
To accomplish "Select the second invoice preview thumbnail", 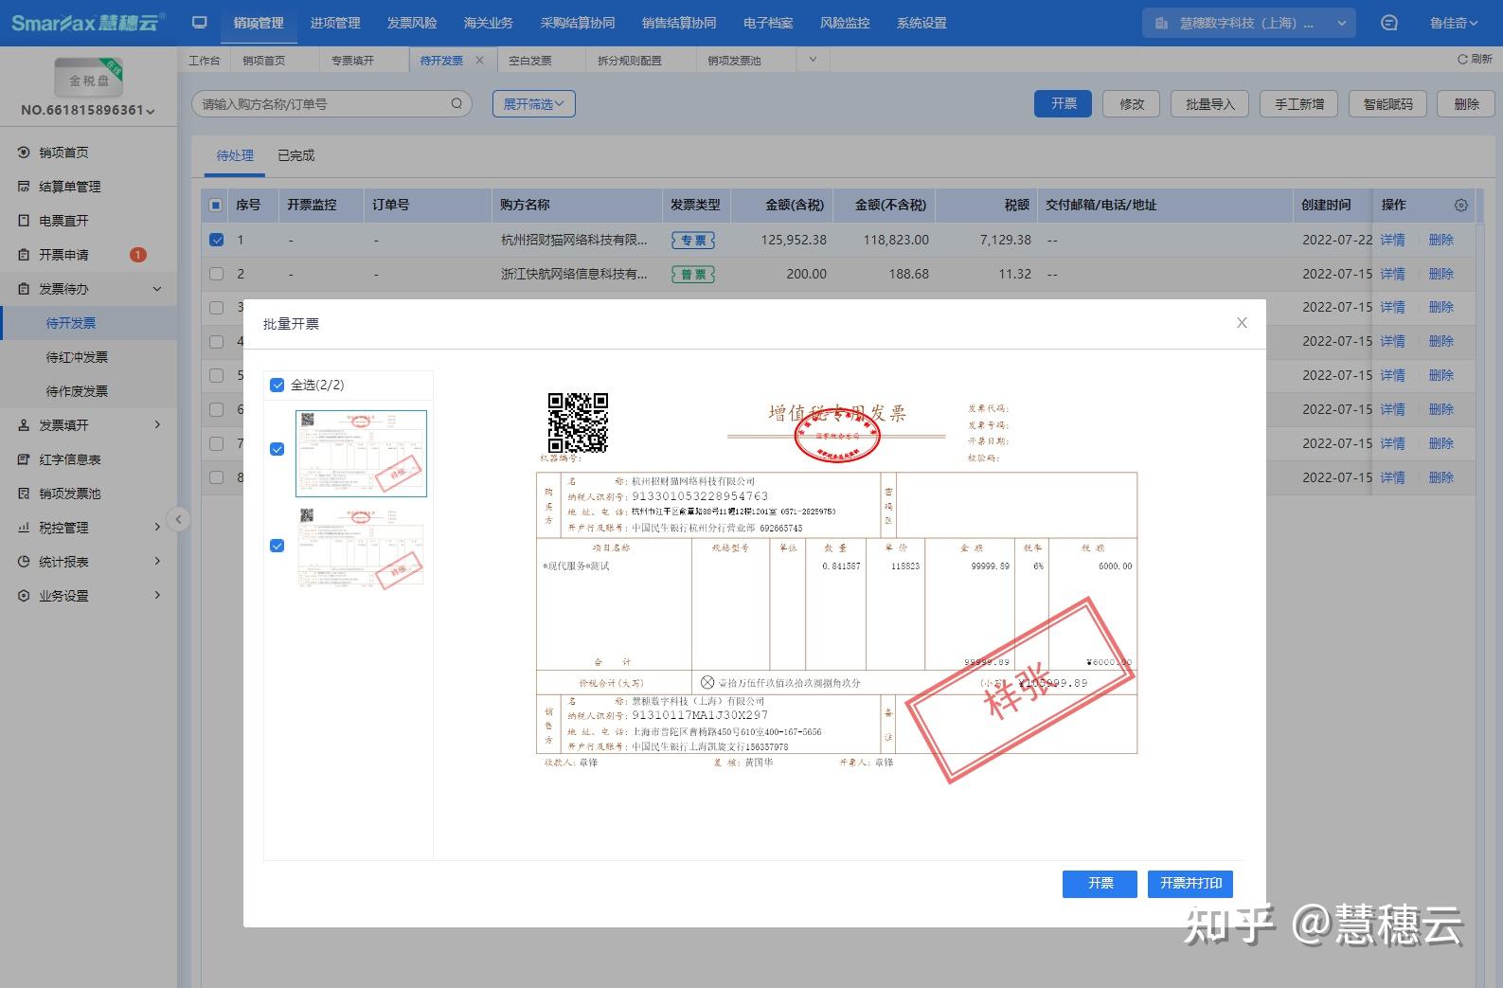I will [361, 549].
